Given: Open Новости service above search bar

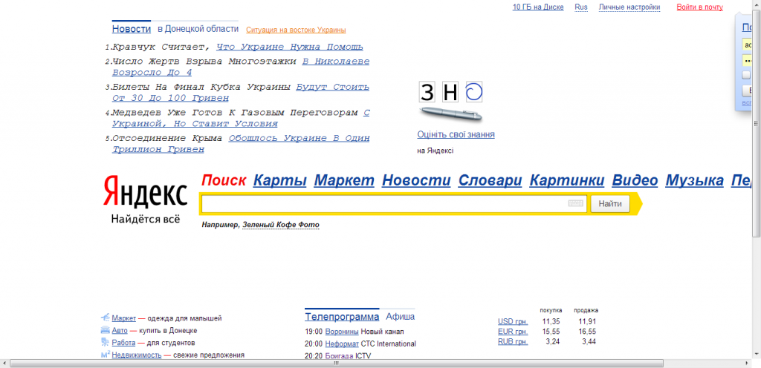Looking at the screenshot, I should 416,180.
